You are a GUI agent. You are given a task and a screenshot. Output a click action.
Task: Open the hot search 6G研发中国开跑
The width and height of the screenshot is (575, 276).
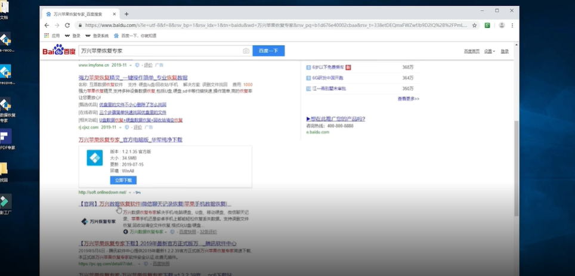click(328, 77)
